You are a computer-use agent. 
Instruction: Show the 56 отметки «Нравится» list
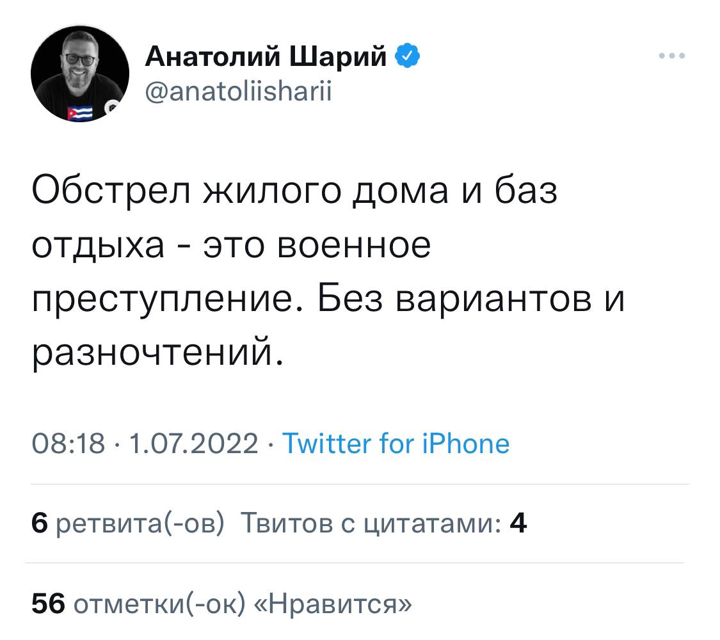pyautogui.click(x=221, y=603)
